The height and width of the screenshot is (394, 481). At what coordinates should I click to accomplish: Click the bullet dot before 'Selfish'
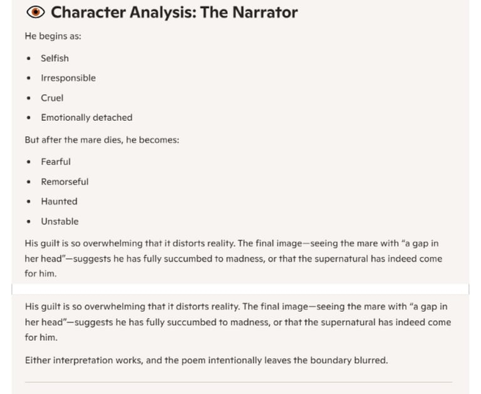tap(29, 58)
